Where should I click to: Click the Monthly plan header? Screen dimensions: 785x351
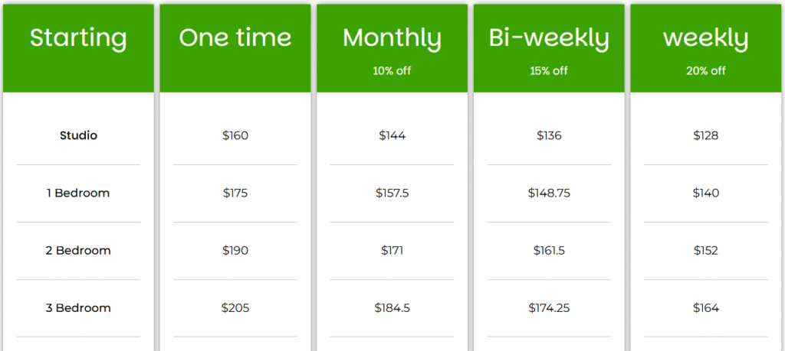coord(392,38)
